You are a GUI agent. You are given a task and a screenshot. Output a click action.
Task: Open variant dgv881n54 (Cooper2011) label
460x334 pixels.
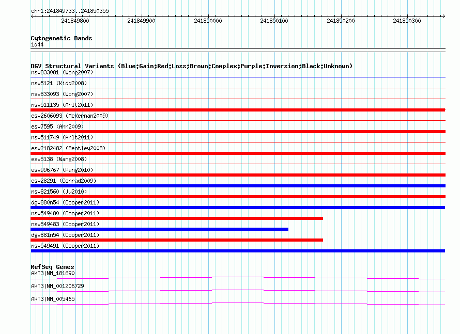click(65, 235)
